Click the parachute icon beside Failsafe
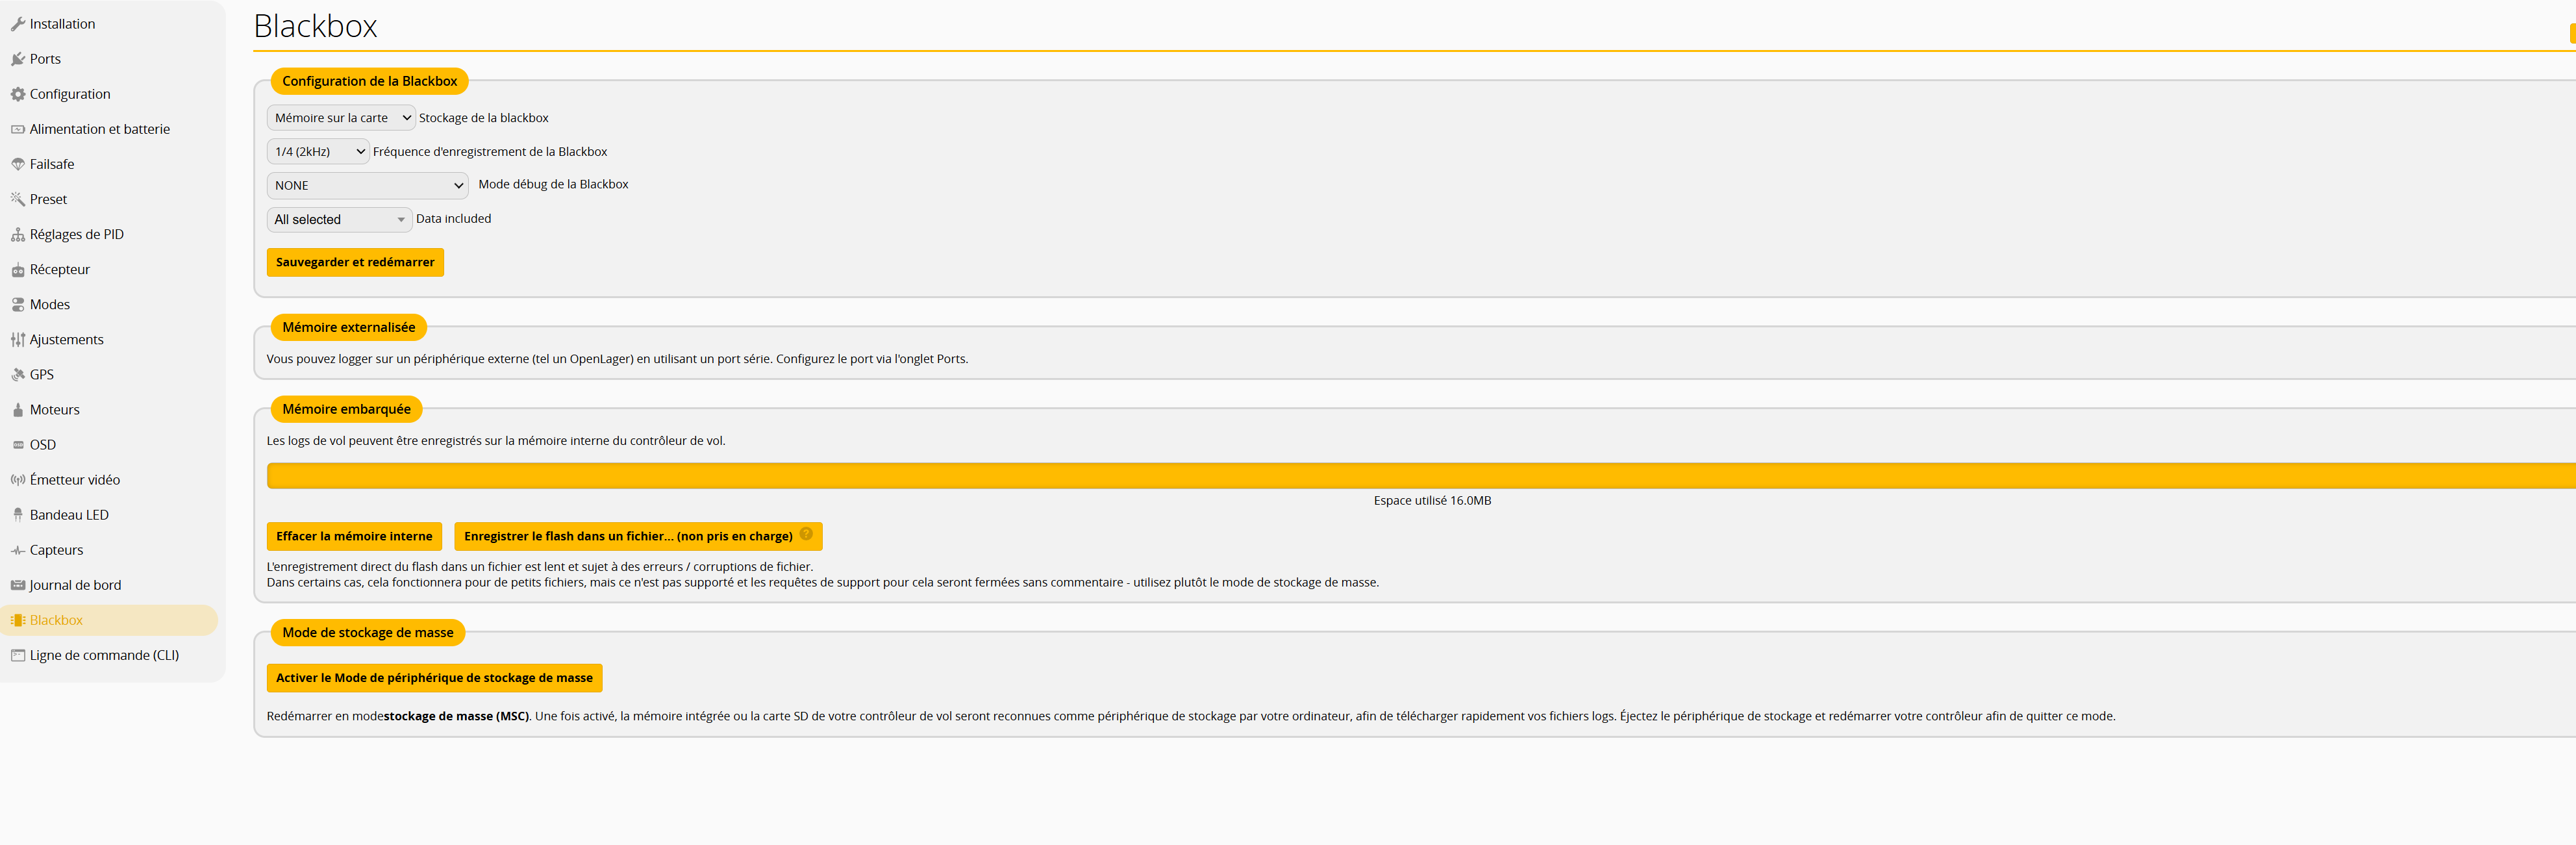The height and width of the screenshot is (845, 2576). click(17, 164)
